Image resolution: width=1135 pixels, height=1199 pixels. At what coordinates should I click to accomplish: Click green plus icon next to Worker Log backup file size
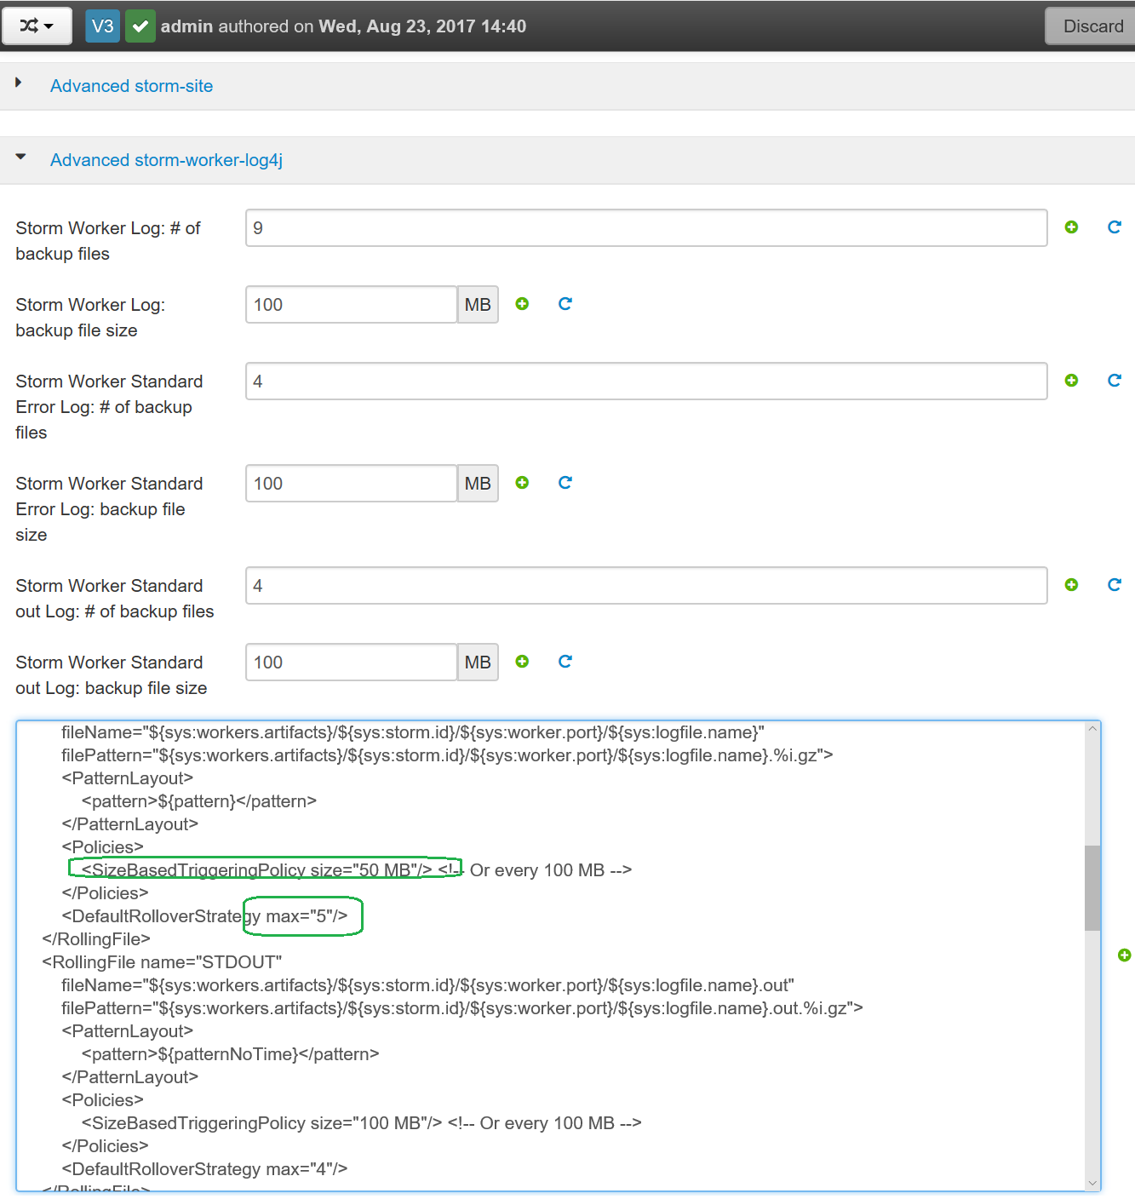[x=522, y=304]
